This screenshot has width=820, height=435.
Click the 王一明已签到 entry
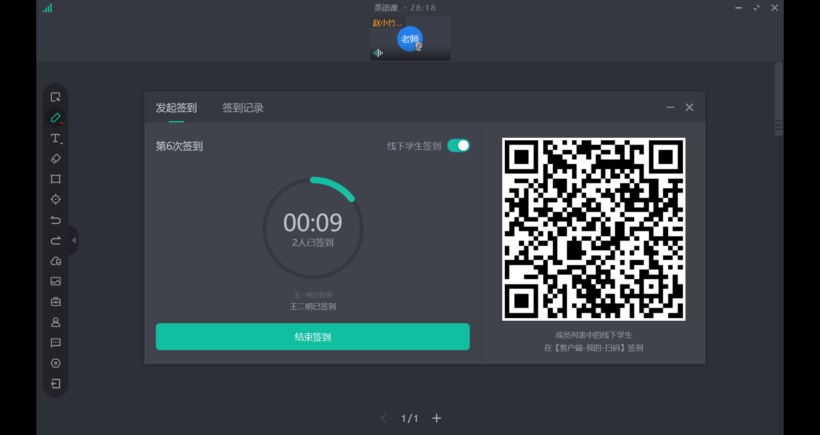(x=313, y=295)
